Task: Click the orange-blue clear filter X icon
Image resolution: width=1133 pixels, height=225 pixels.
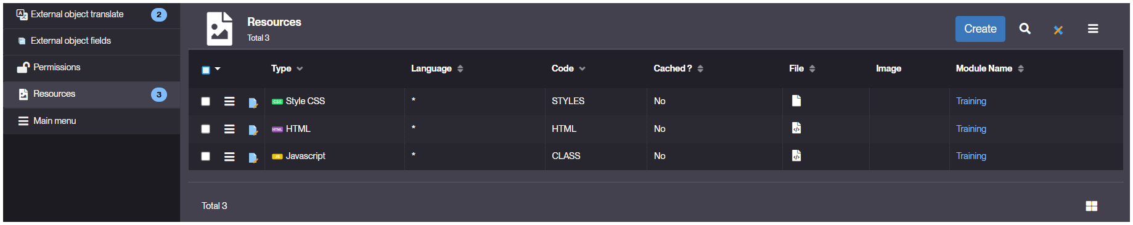Action: click(x=1058, y=30)
